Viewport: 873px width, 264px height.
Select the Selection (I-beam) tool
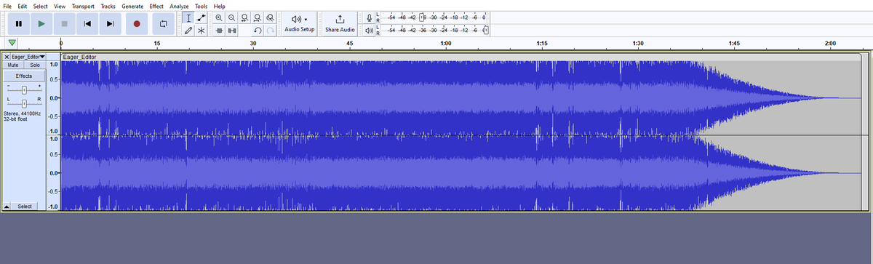pos(189,17)
